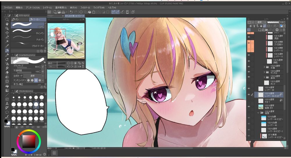Click the Redo icon in the command bar

coord(75,12)
